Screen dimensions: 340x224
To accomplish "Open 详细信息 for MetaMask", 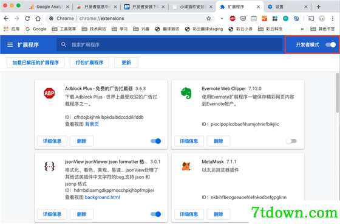I will click(x=189, y=214).
